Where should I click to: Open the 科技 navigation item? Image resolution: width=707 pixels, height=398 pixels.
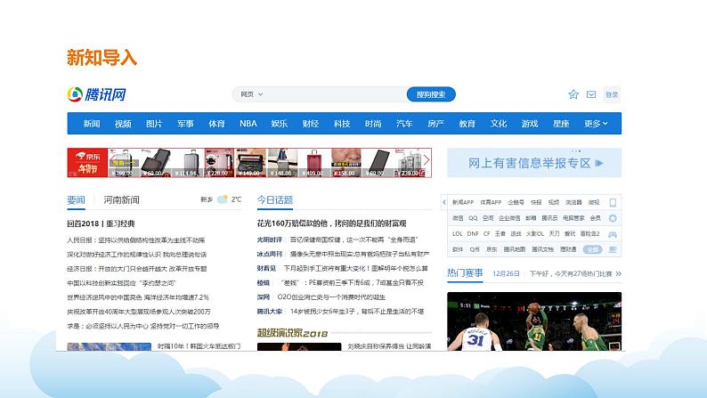(342, 124)
